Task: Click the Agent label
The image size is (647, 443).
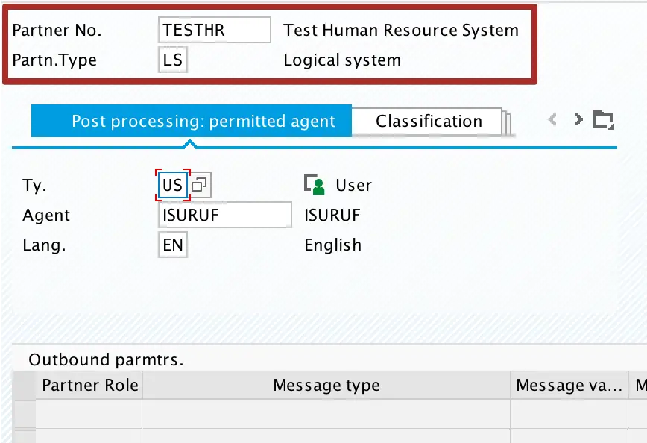Action: (46, 215)
